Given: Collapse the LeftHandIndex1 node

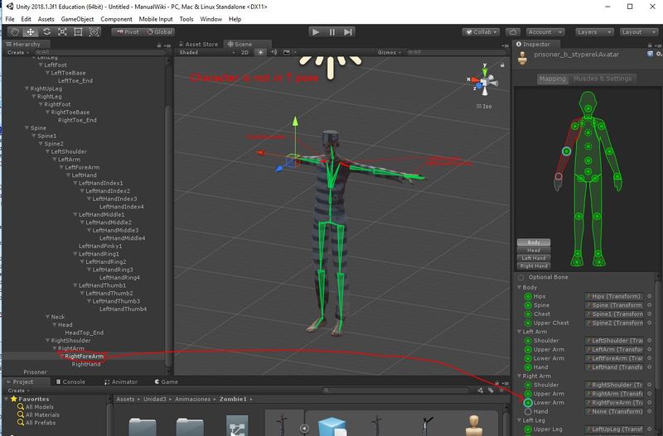Looking at the screenshot, I should coord(75,183).
